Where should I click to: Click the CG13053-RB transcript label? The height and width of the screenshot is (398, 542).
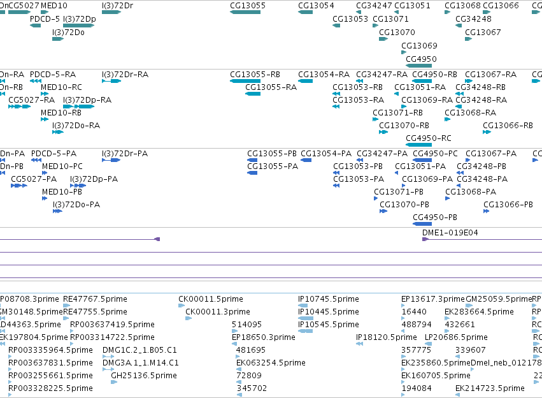pos(357,87)
